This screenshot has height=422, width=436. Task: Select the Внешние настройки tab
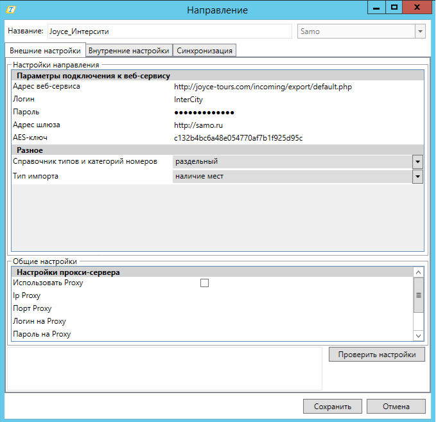click(44, 51)
